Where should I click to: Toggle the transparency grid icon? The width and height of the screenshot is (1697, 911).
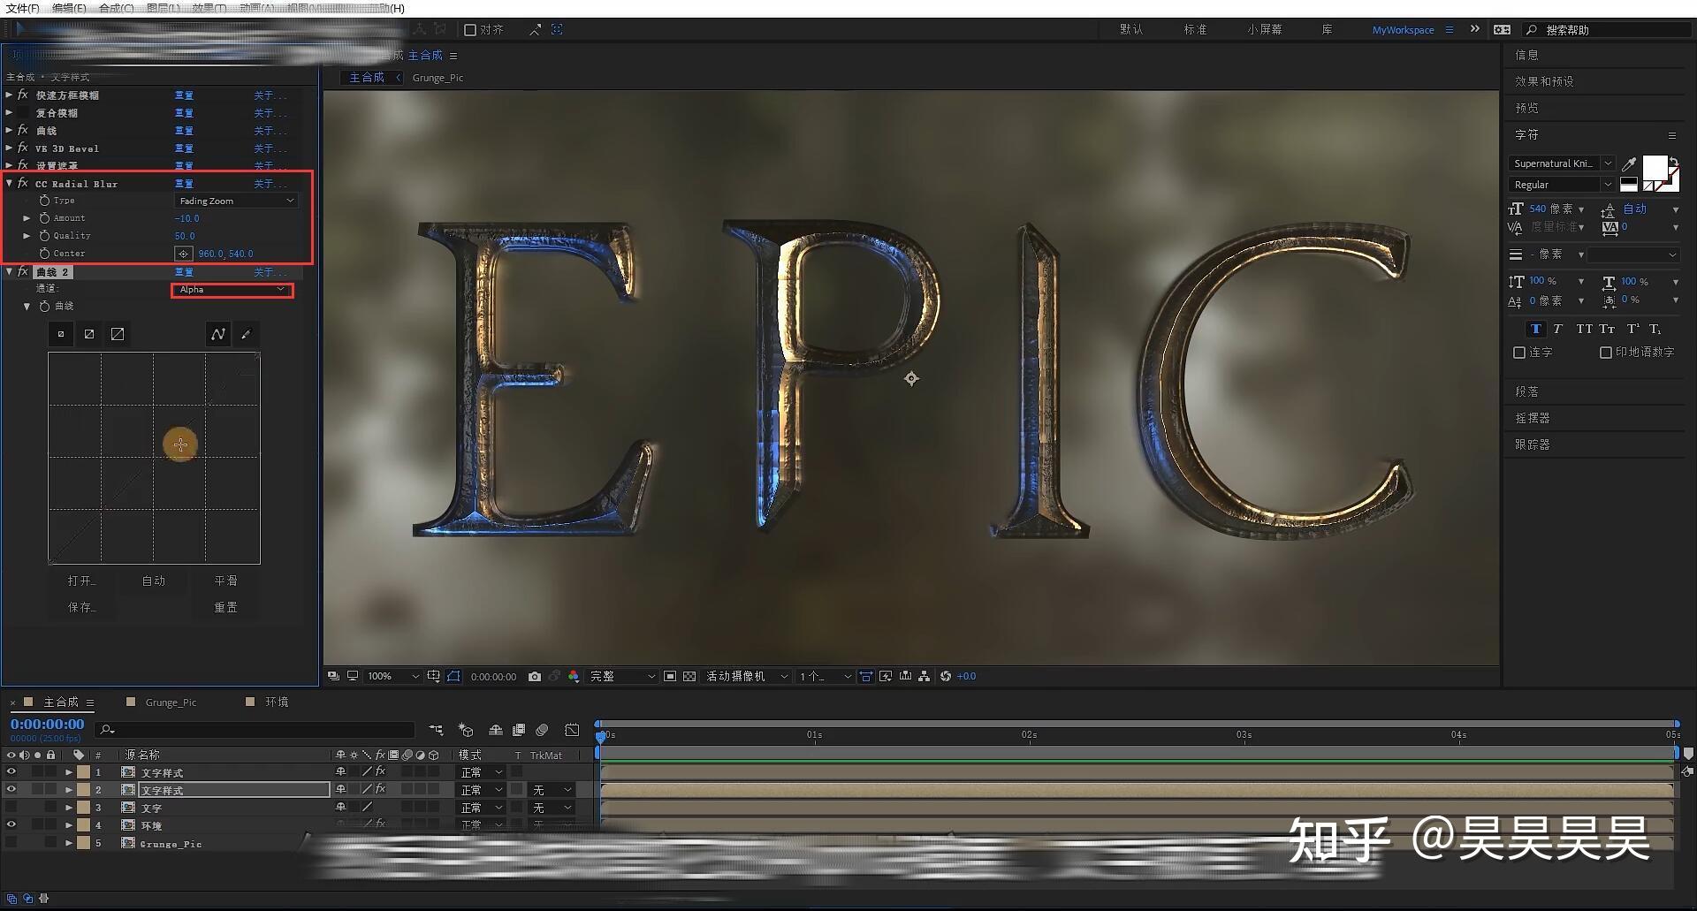(x=689, y=677)
